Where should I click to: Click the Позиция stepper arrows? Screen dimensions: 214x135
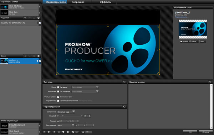click(78, 121)
